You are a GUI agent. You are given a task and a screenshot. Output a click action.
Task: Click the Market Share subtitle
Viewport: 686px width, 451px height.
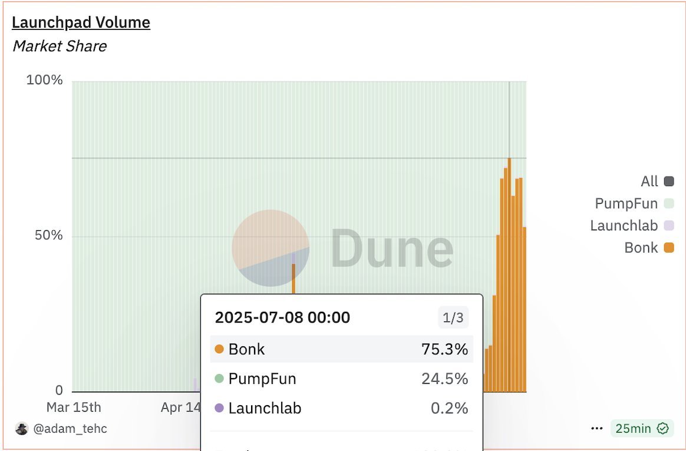60,46
